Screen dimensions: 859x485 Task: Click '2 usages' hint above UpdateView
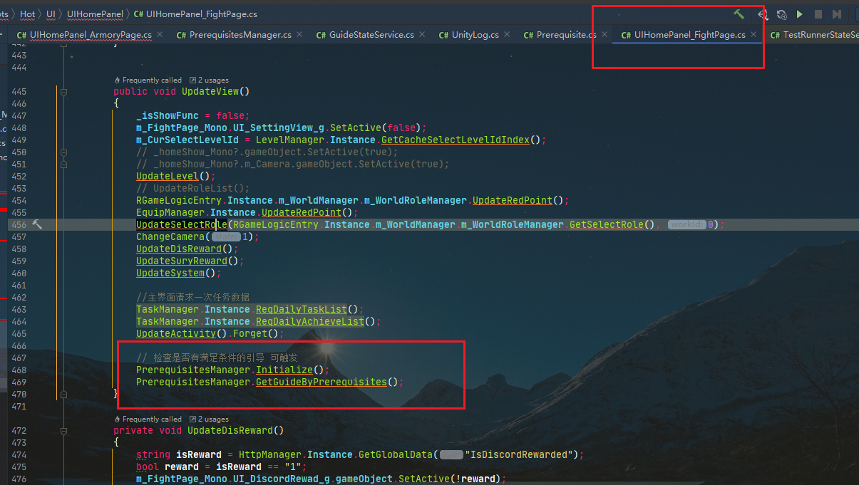(213, 80)
